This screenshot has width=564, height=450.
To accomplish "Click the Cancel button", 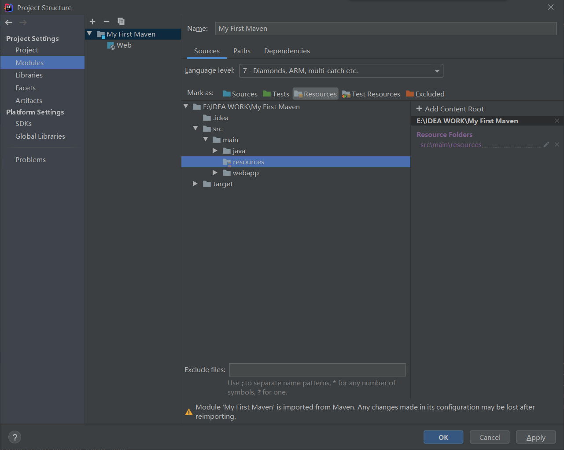I will pyautogui.click(x=490, y=437).
